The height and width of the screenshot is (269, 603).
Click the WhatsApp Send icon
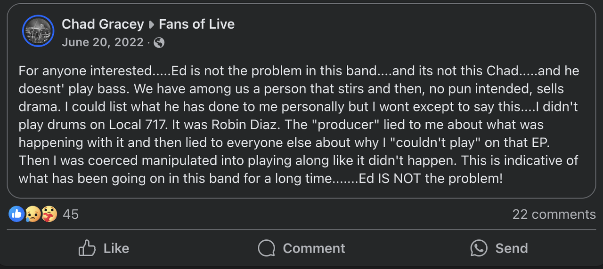[x=479, y=248]
